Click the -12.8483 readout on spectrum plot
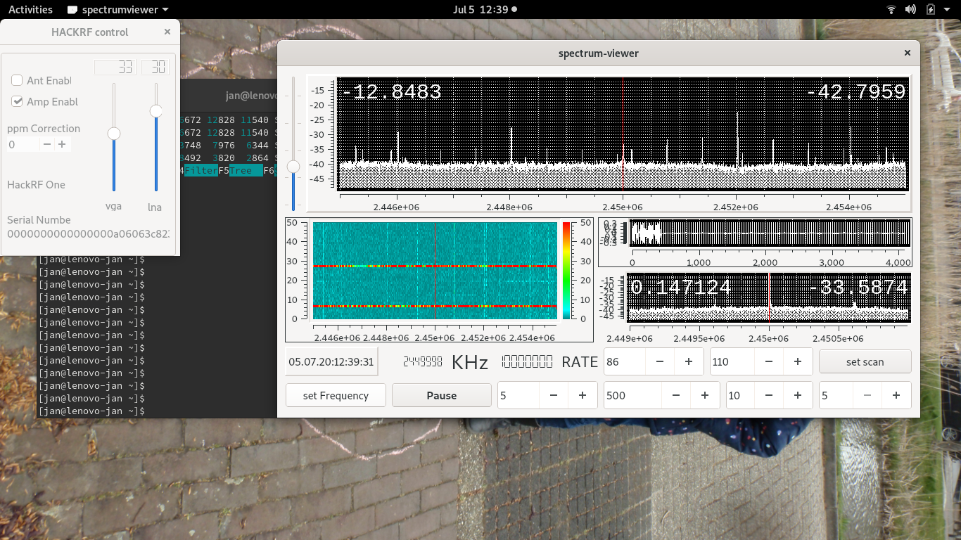Screen dimensions: 961x540 [x=392, y=92]
